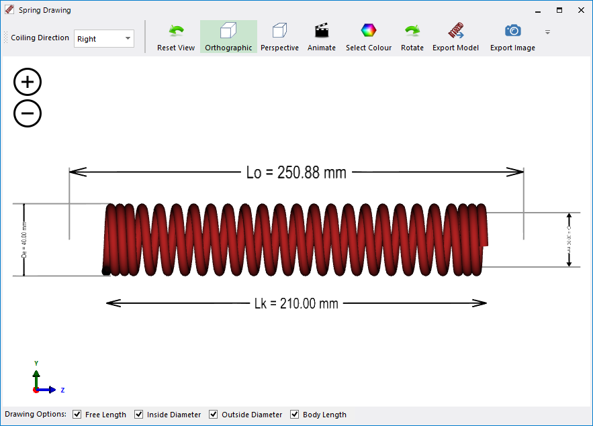Screen dimensions: 593x426
Task: Expand the toolbar overflow chevron
Action: [547, 32]
